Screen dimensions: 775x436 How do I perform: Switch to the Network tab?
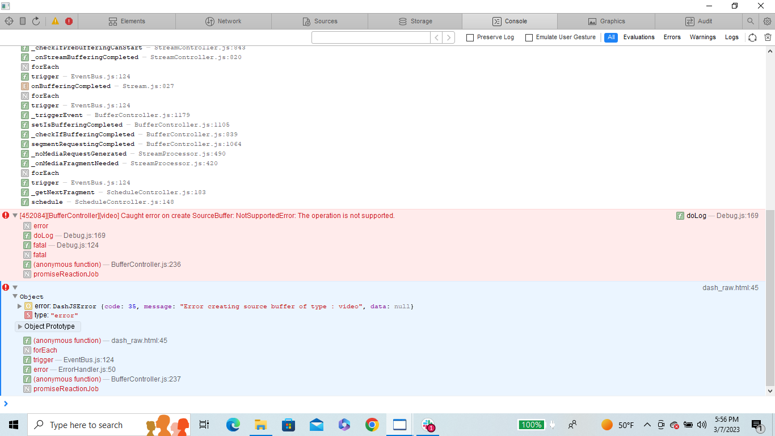point(224,21)
